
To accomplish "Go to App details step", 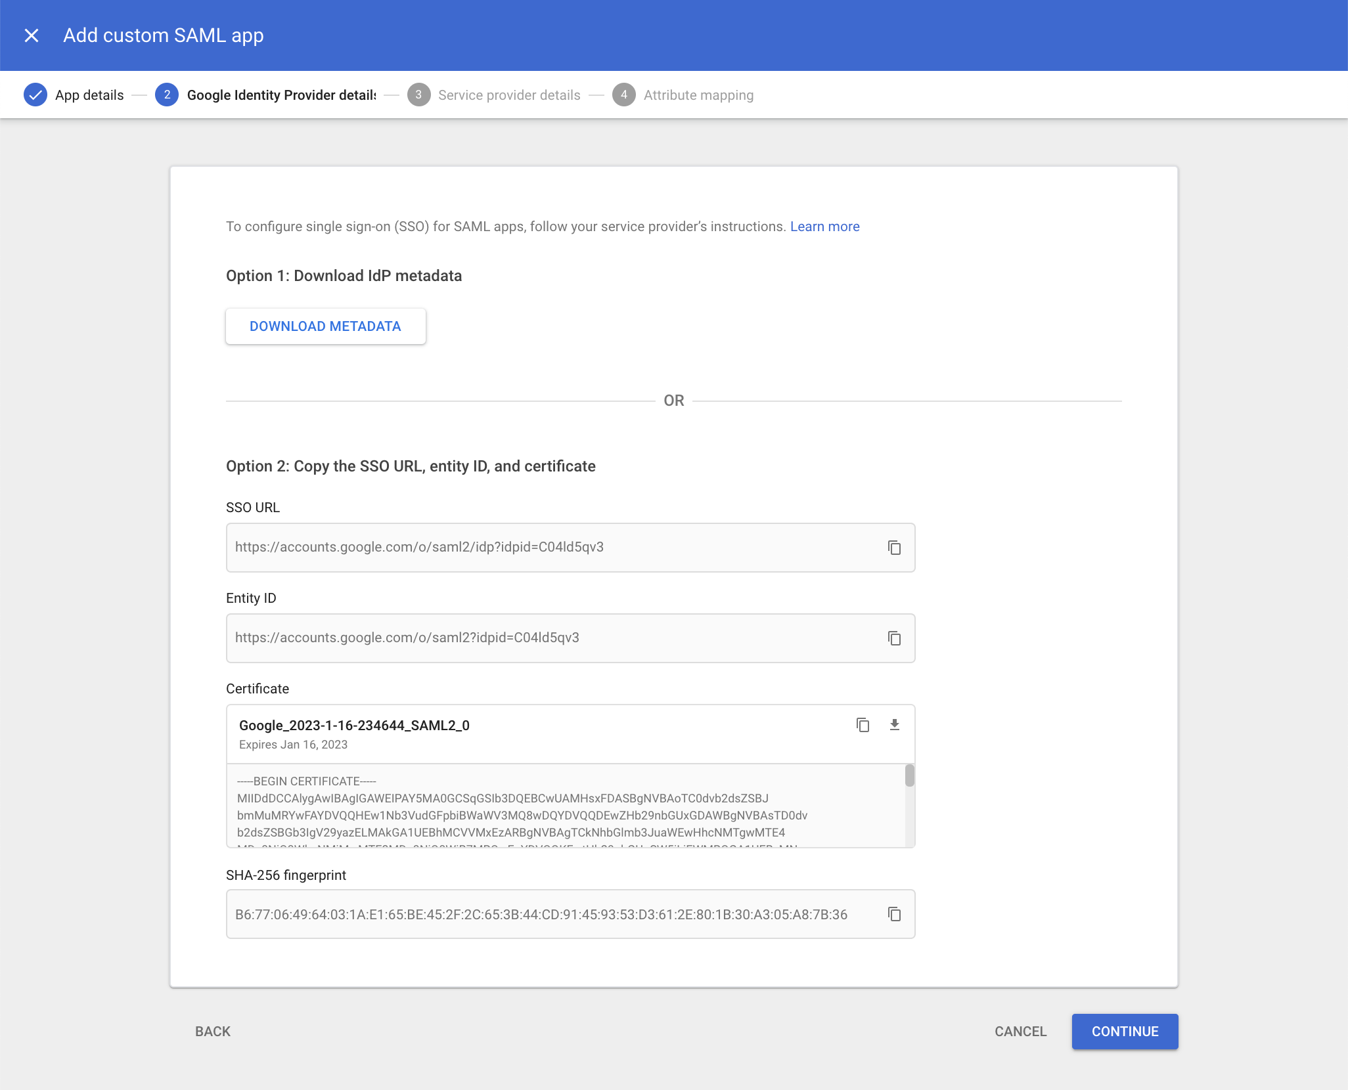I will click(x=89, y=95).
